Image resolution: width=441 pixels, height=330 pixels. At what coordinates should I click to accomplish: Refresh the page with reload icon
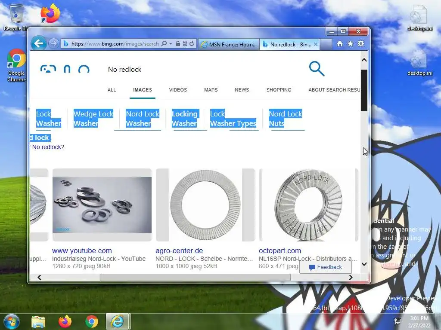click(x=192, y=43)
